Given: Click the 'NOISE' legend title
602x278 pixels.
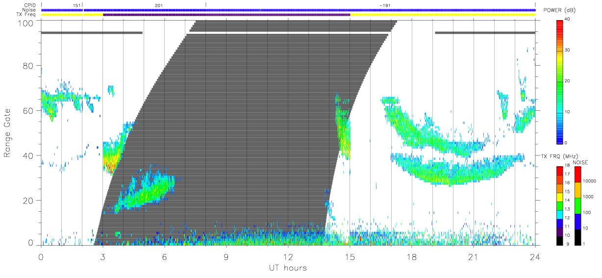Looking at the screenshot, I should tap(580, 162).
